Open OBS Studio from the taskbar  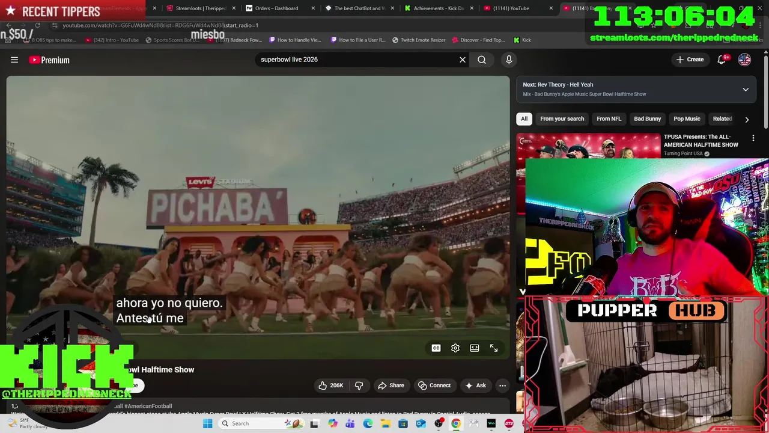point(439,423)
